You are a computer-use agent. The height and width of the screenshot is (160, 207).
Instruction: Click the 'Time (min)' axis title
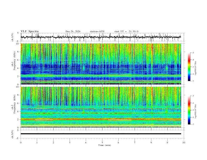[105, 145]
